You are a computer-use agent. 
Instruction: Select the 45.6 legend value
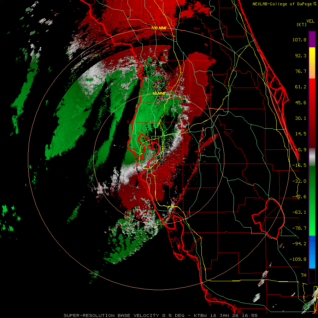301,102
